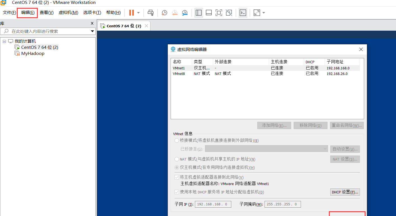Click the NAT 设置(S)... button
Image resolution: width=396 pixels, height=216 pixels.
345,159
